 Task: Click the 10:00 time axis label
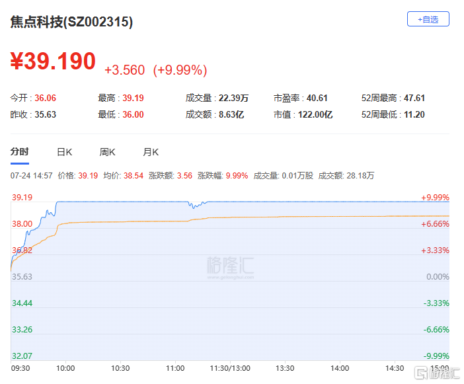[x=65, y=368]
